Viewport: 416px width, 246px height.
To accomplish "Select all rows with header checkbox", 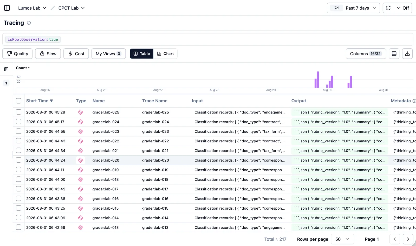I will [x=18, y=101].
